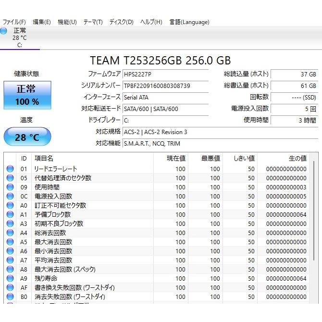The width and height of the screenshot is (322, 322).
Task: Click status icon for row A9 残り寿命
Action: click(10, 278)
